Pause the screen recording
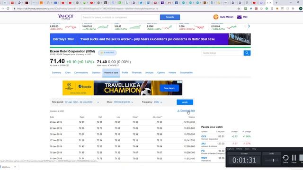Image resolution: width=303 pixels, height=170 pixels. tap(294, 158)
